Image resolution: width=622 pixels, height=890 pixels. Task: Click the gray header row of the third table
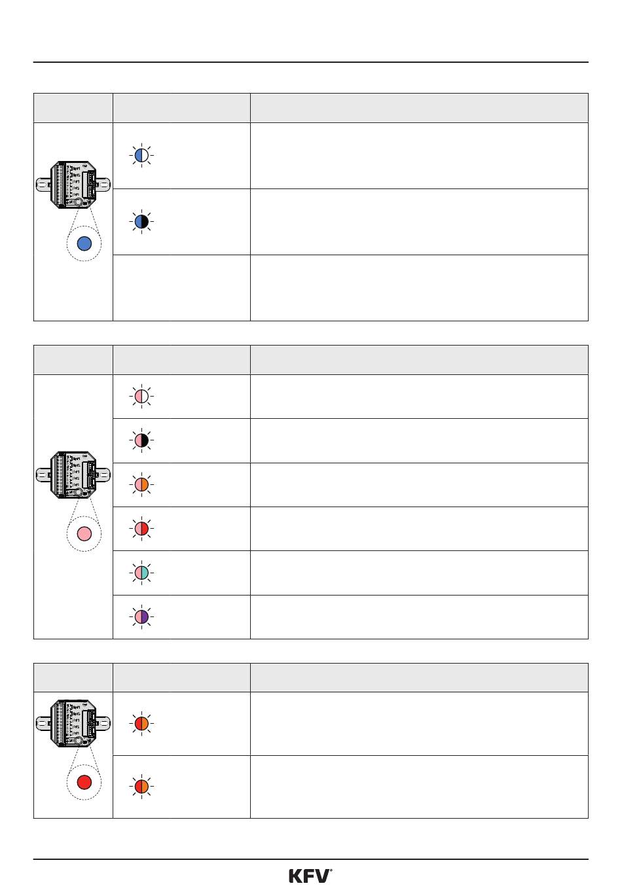click(x=311, y=677)
